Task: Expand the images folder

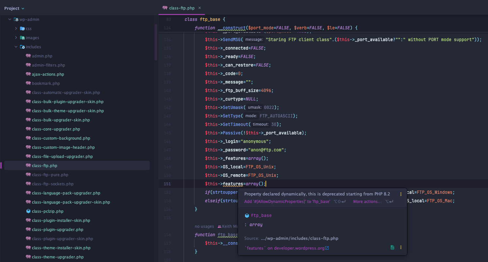Action: [16, 38]
